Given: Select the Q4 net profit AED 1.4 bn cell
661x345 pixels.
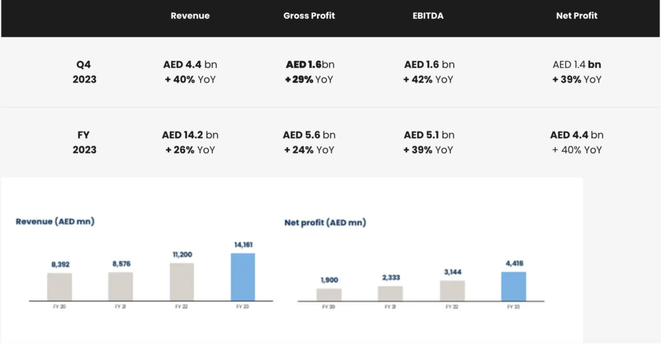Looking at the screenshot, I should coord(576,64).
